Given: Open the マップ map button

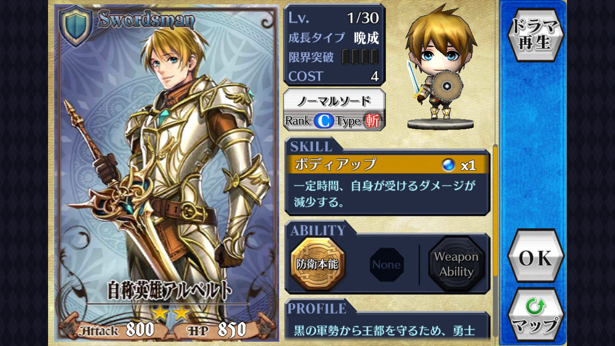Looking at the screenshot, I should (x=536, y=315).
